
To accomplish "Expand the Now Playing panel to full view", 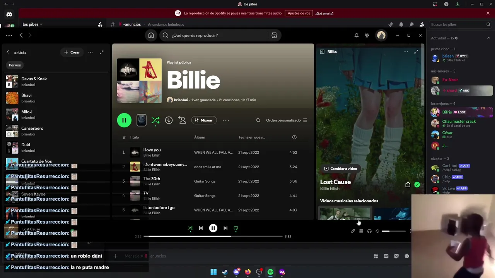I will pyautogui.click(x=416, y=52).
